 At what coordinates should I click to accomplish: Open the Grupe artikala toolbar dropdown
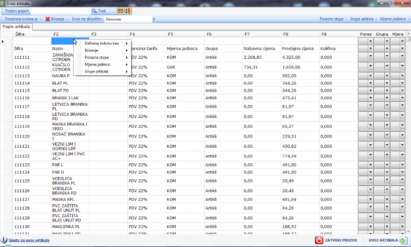point(363,19)
